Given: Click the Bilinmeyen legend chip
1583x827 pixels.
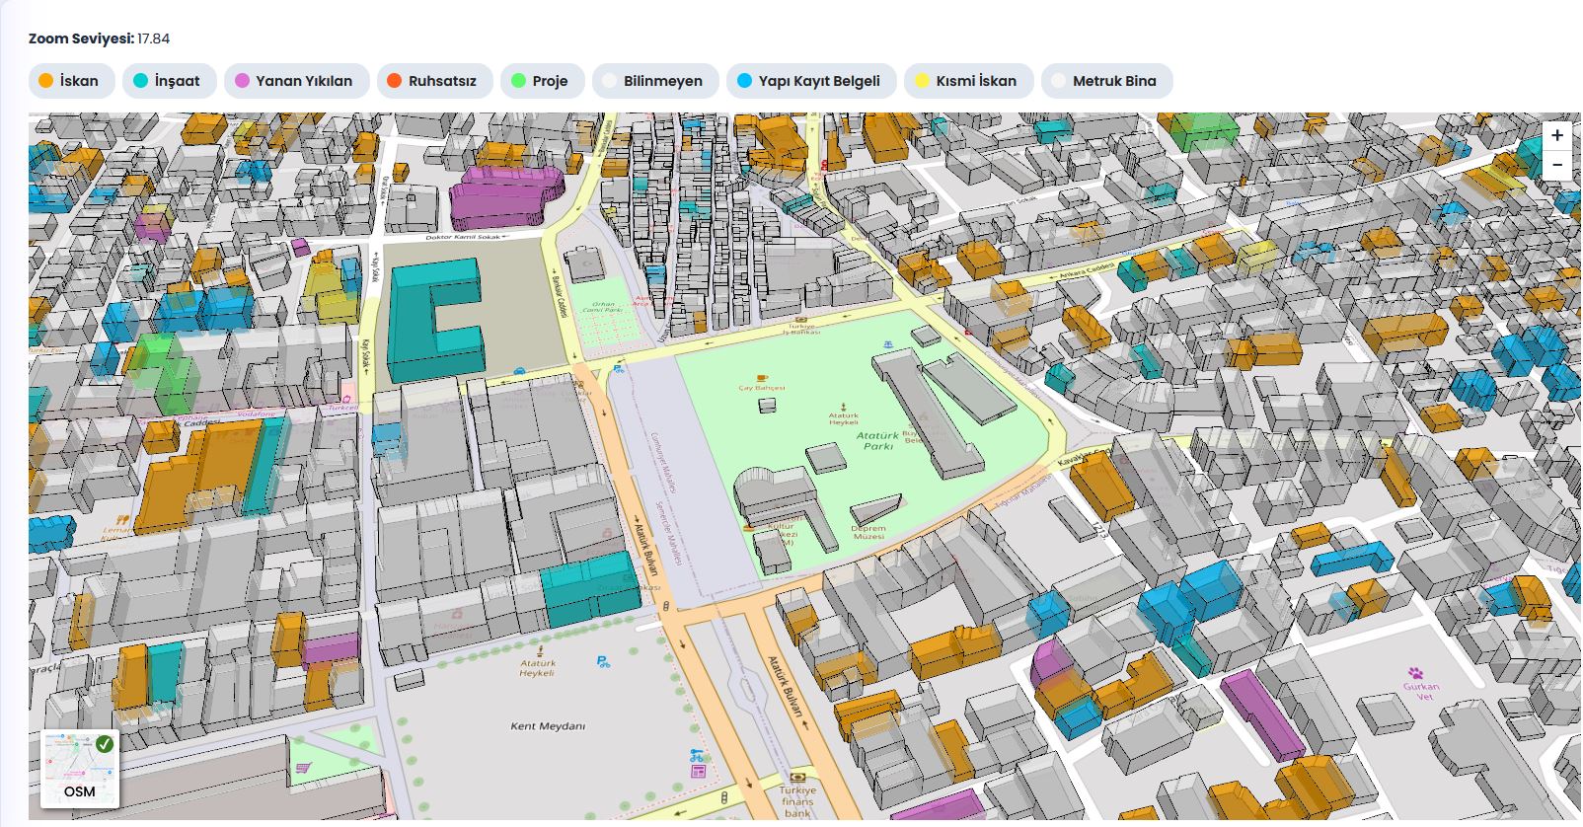Looking at the screenshot, I should pyautogui.click(x=654, y=81).
